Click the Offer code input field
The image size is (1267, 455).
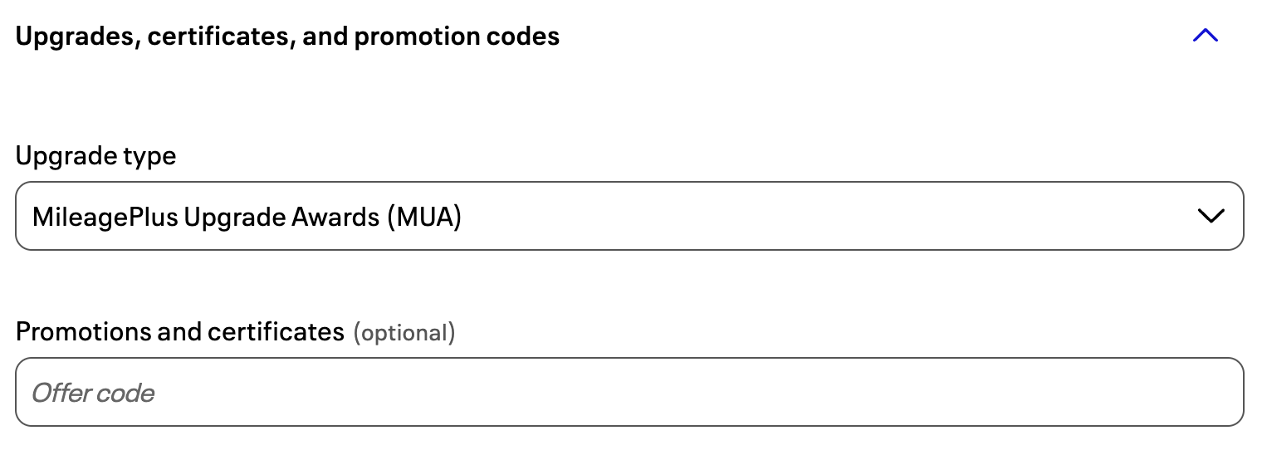click(629, 392)
